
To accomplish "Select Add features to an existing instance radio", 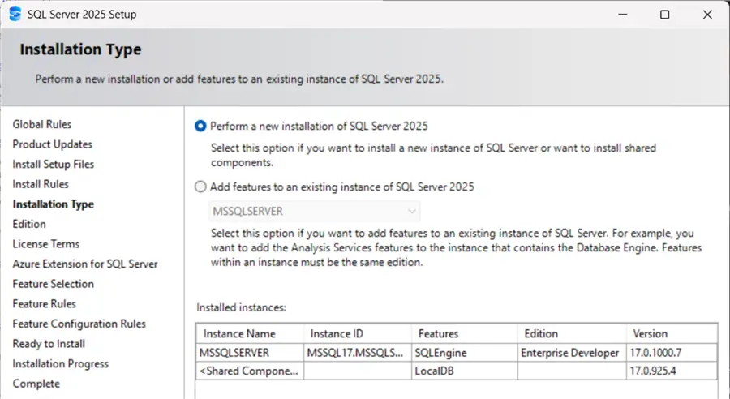I will pyautogui.click(x=200, y=187).
